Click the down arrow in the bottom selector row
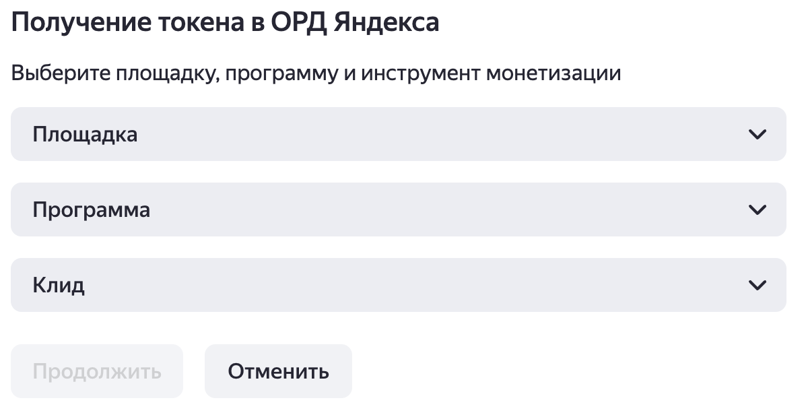This screenshot has width=804, height=419. pyautogui.click(x=758, y=285)
